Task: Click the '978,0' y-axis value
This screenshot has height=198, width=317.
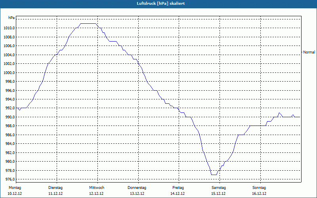Action: 10,170
